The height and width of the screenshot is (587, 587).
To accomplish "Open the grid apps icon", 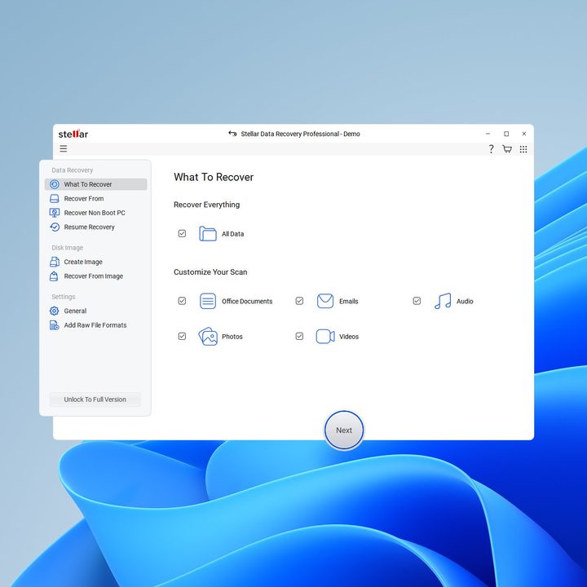I will point(523,149).
